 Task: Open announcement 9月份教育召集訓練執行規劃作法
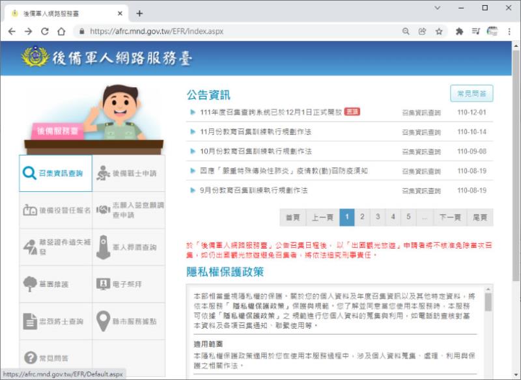(x=253, y=191)
